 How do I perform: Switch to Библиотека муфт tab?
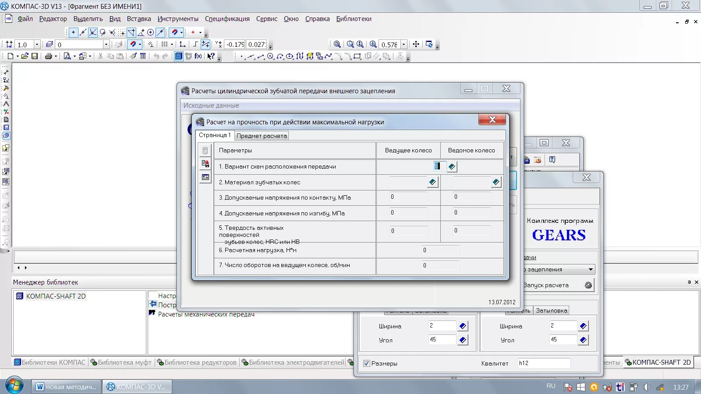coord(121,362)
